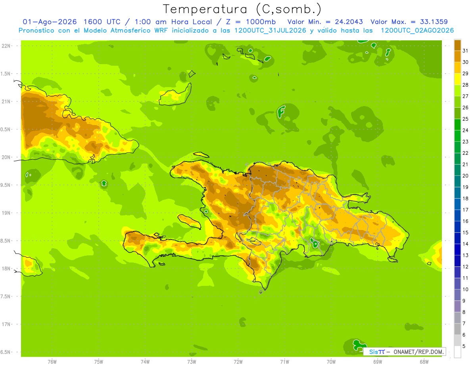Click the '76W' longitude label
This screenshot has height=367, width=476.
coord(52,362)
